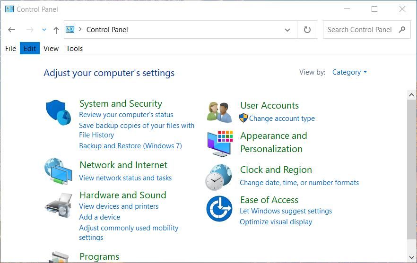This screenshot has width=417, height=263.
Task: Click the scrollbar up arrow
Action: pos(411,95)
